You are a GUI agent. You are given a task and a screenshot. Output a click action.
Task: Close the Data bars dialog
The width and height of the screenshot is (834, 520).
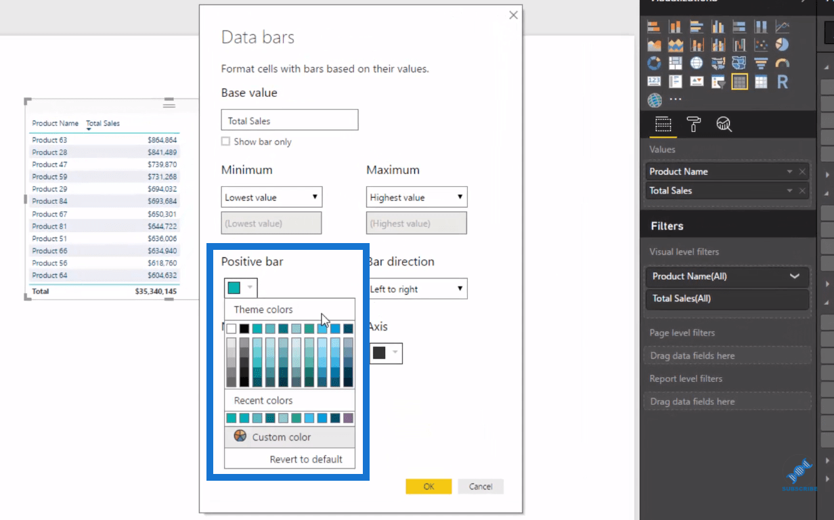tap(513, 15)
